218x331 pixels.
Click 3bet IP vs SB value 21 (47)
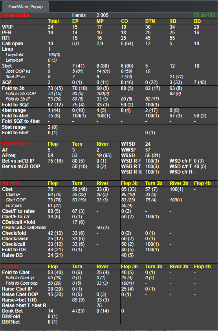point(176,77)
